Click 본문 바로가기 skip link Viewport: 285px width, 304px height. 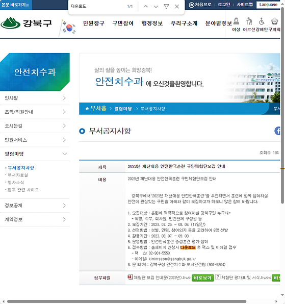(15, 5)
